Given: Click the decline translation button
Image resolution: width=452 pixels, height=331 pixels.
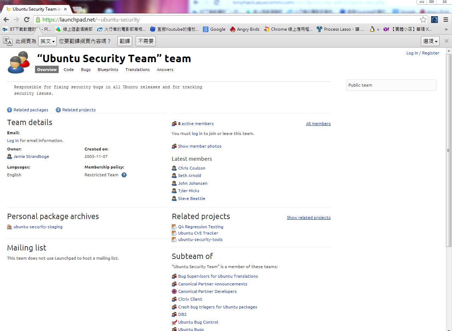Looking at the screenshot, I should pyautogui.click(x=146, y=41).
